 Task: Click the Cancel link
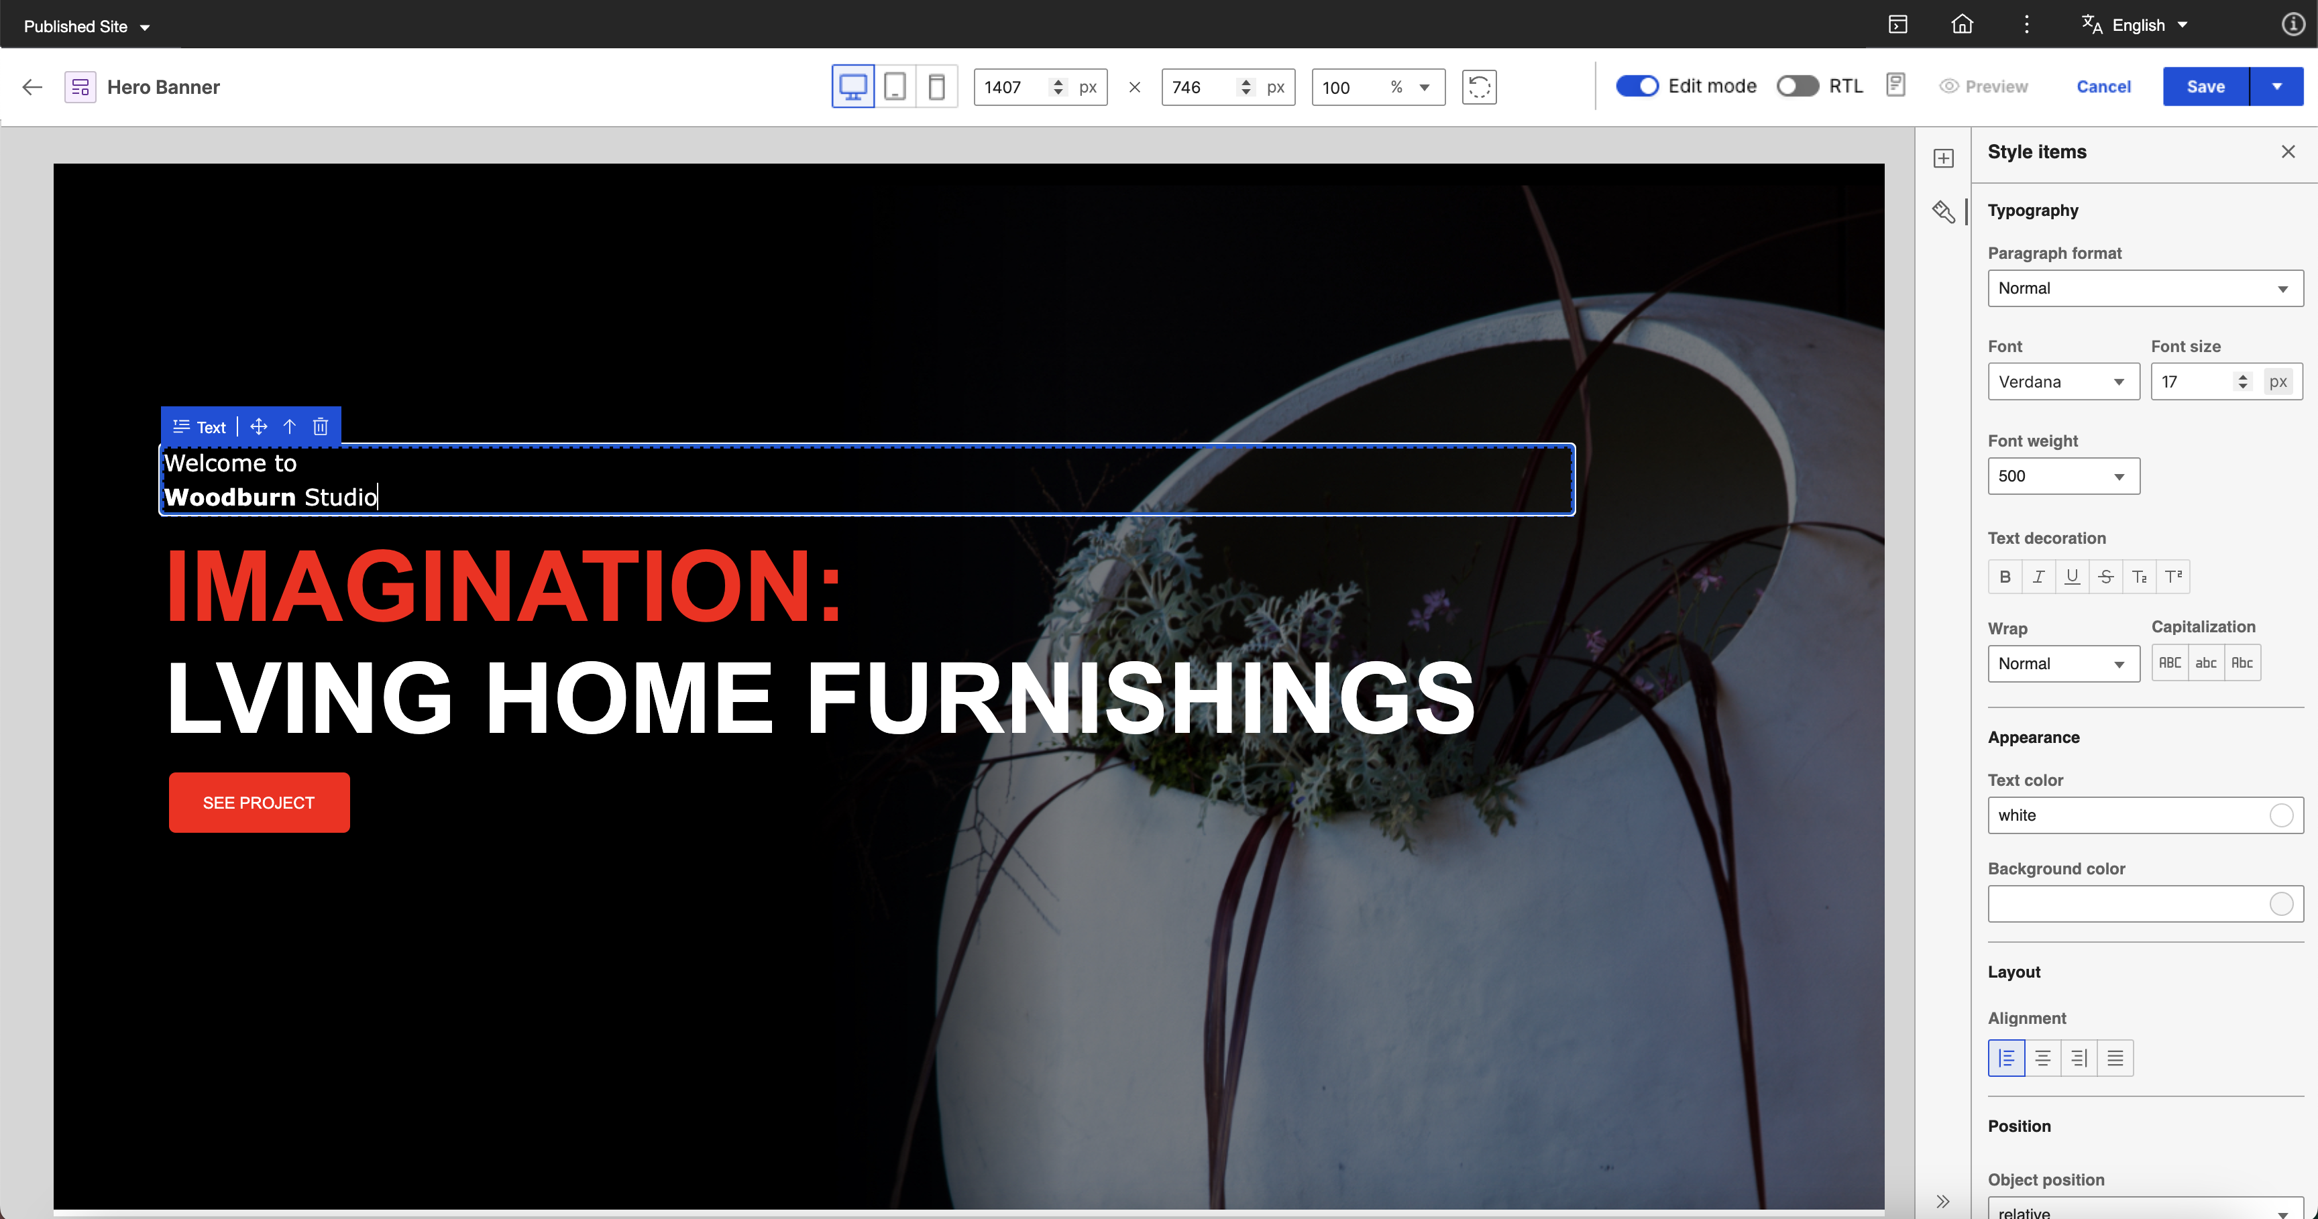click(2103, 86)
